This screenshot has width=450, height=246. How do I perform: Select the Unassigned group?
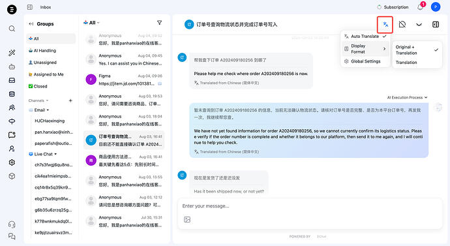[51, 62]
